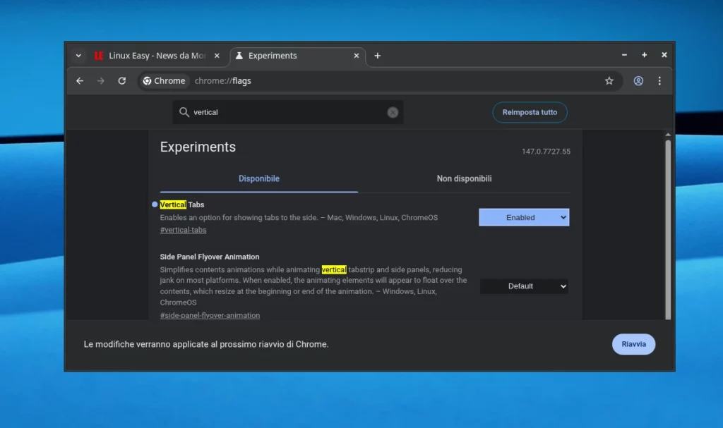Expand the tab search chevron
This screenshot has width=723, height=428.
point(78,56)
